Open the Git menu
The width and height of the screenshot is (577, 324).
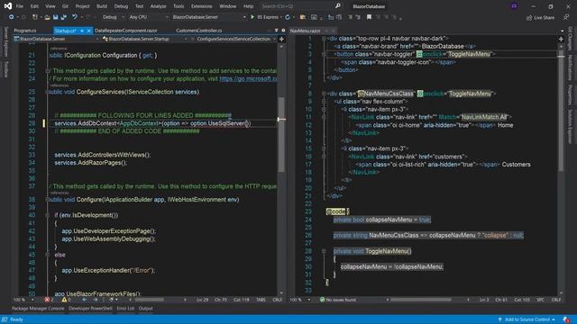coord(65,6)
